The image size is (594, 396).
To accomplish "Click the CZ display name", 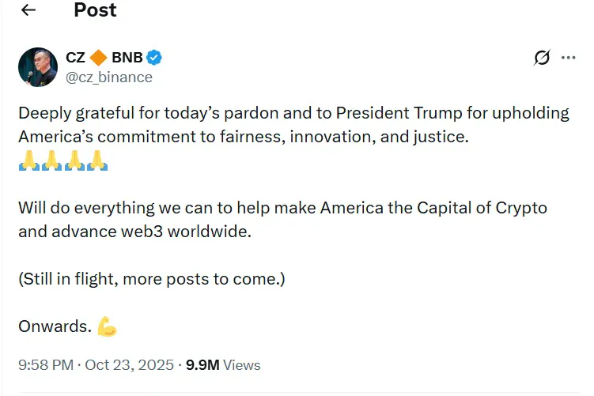I will pyautogui.click(x=76, y=58).
